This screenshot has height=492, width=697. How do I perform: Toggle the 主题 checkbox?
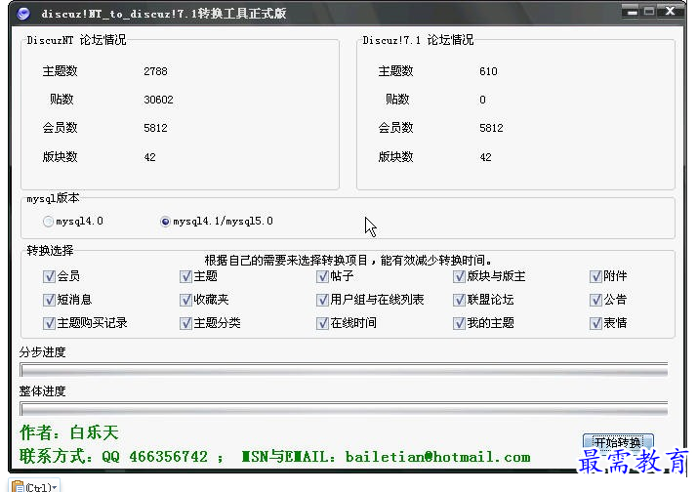coord(185,276)
